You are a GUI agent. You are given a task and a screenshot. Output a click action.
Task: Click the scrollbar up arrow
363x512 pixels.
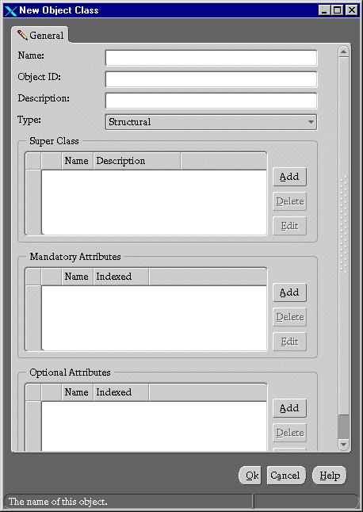[344, 52]
